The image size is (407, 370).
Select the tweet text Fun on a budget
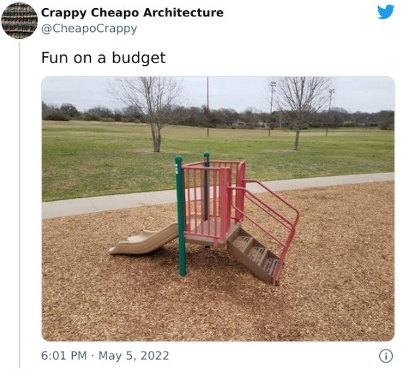click(103, 58)
